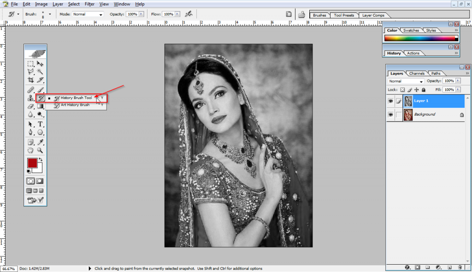Click the red foreground color swatch
This screenshot has height=272, width=472.
32,163
